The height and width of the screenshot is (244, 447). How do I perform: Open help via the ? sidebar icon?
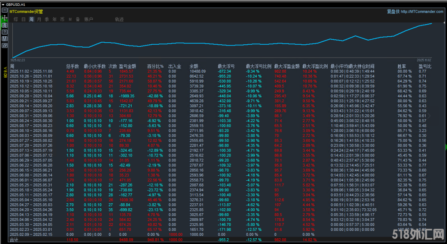(5, 32)
